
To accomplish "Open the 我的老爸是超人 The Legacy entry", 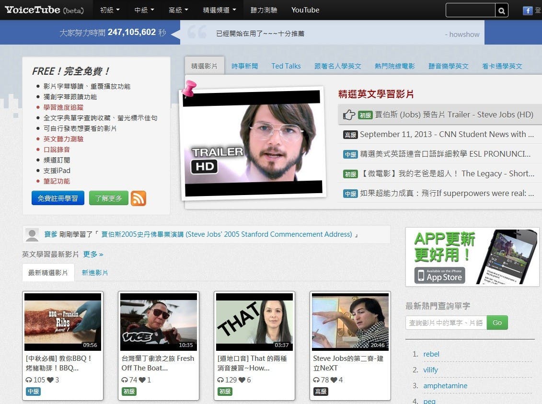I will [x=447, y=174].
